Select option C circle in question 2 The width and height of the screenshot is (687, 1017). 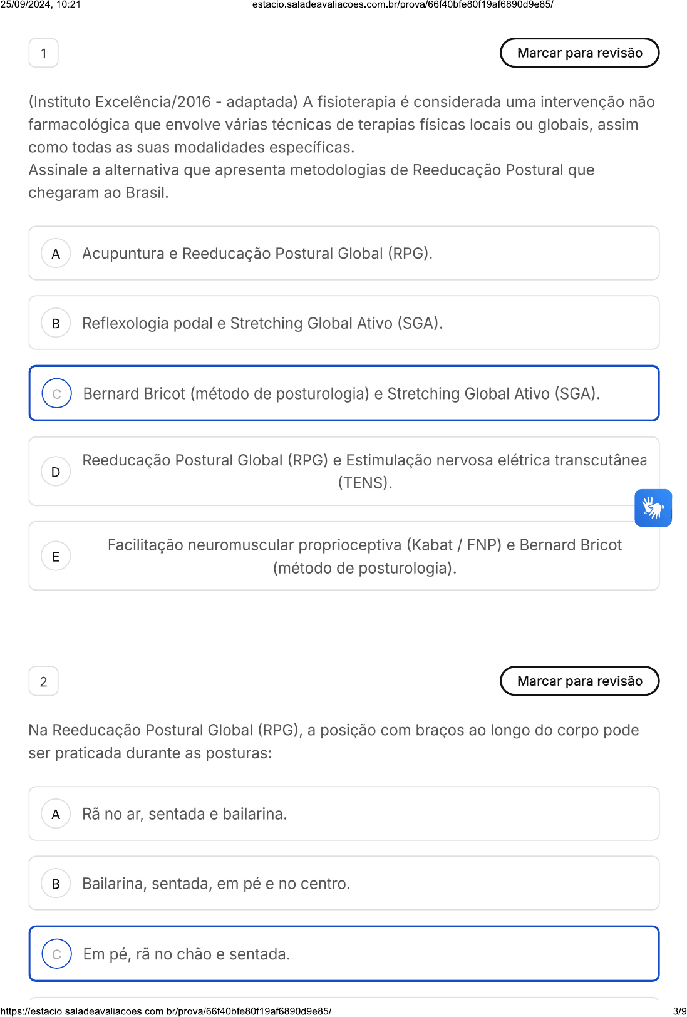pos(56,954)
